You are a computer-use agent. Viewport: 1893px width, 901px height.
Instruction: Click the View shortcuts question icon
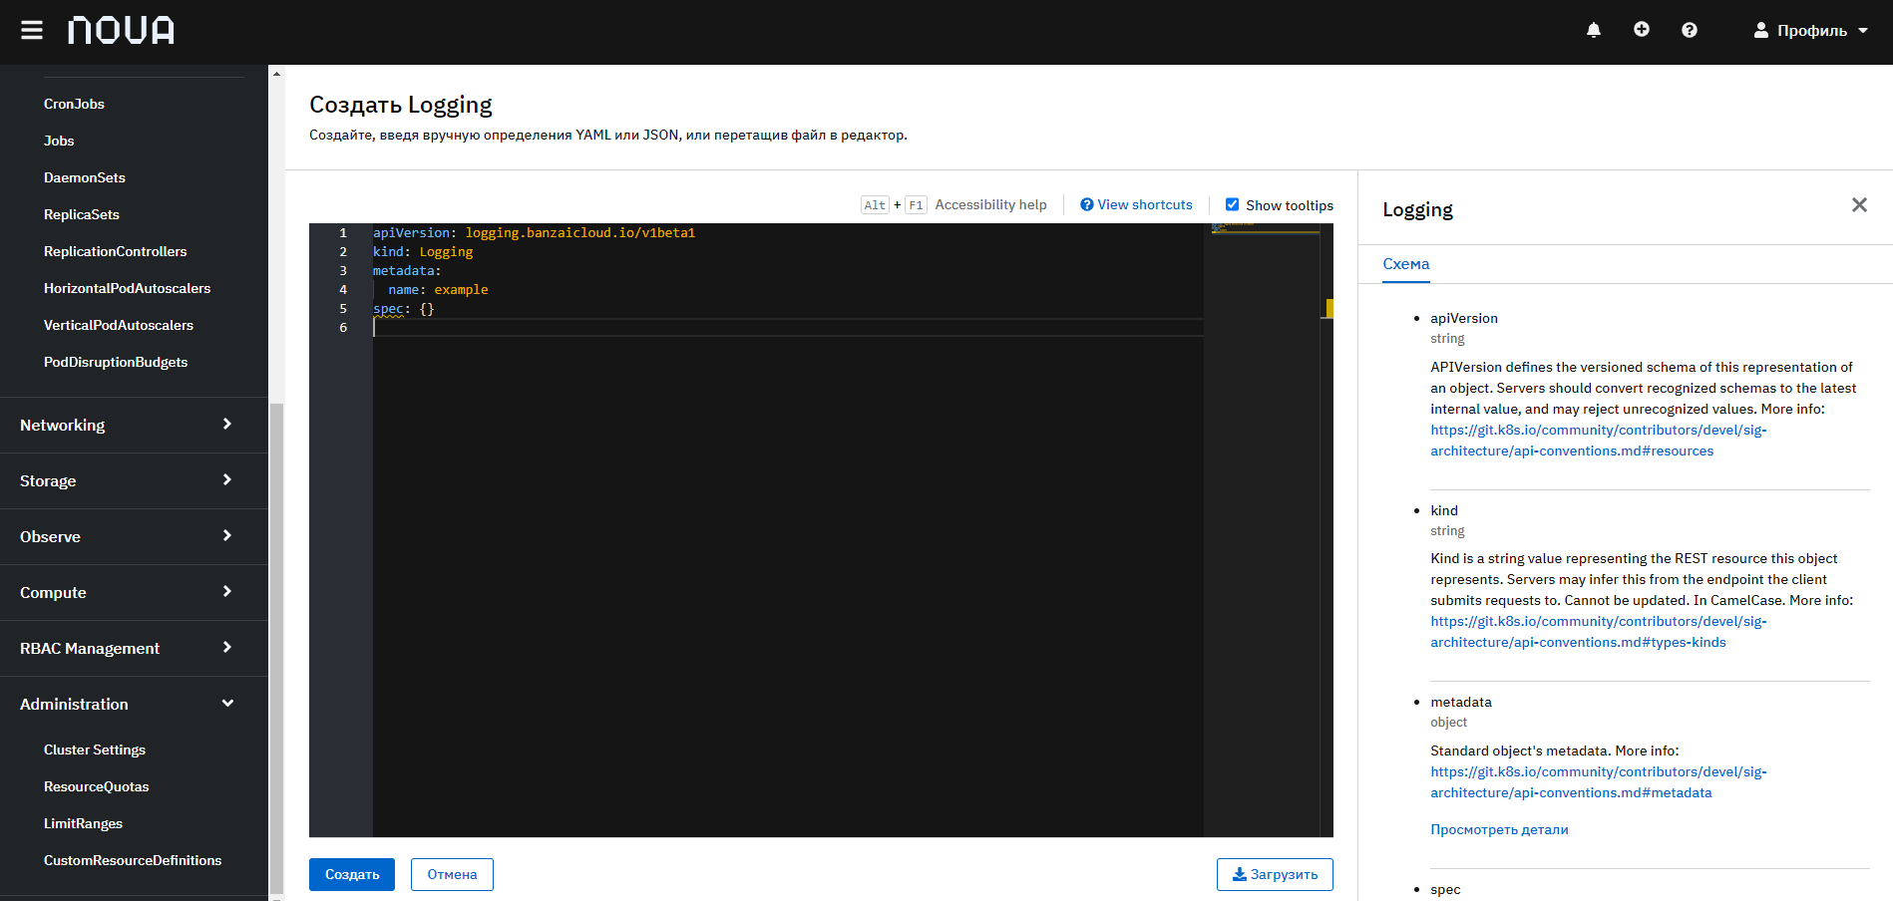1087,204
